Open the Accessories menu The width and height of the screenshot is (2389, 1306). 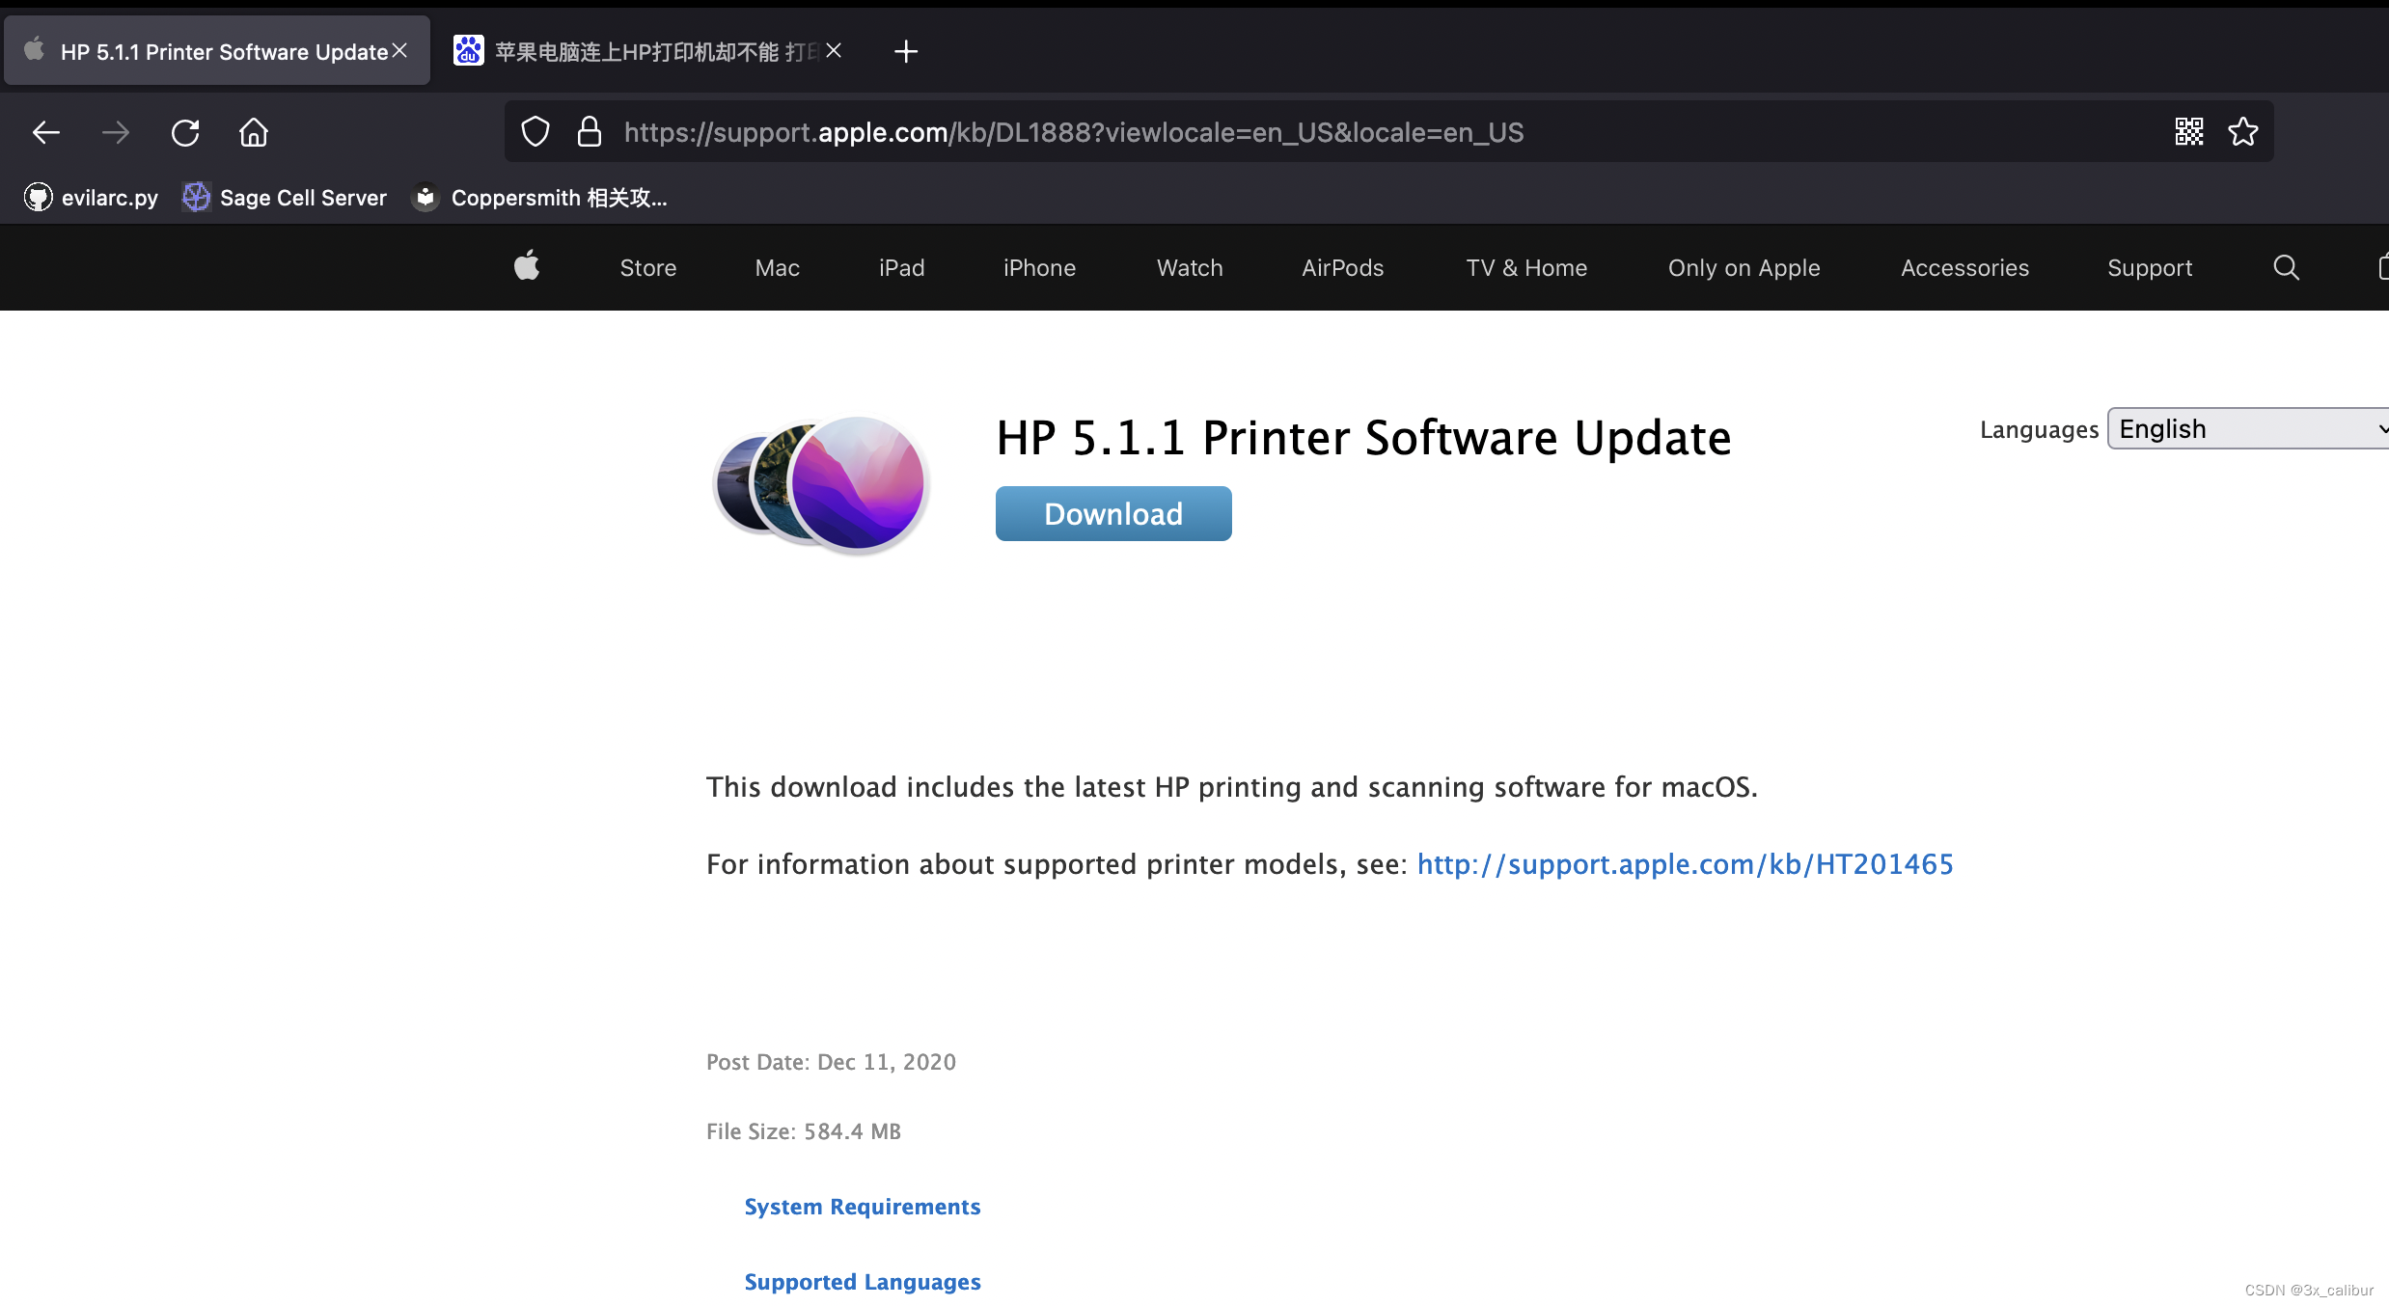click(x=1965, y=268)
